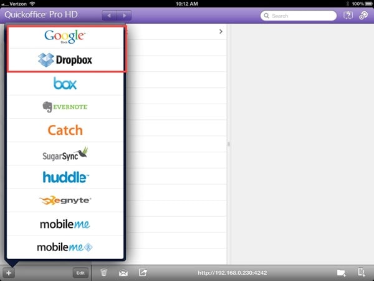Choose the plain mobileme entry
Viewport: 374px width, 281px height.
(65, 224)
